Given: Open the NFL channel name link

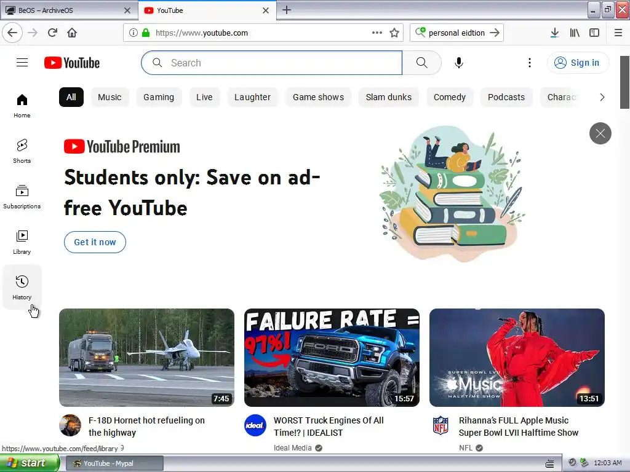Looking at the screenshot, I should point(466,448).
